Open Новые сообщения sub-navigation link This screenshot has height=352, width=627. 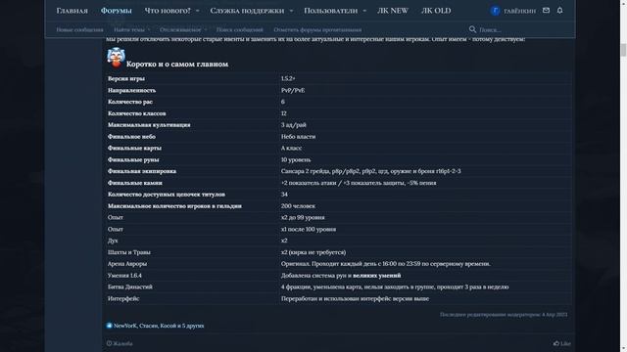point(79,29)
